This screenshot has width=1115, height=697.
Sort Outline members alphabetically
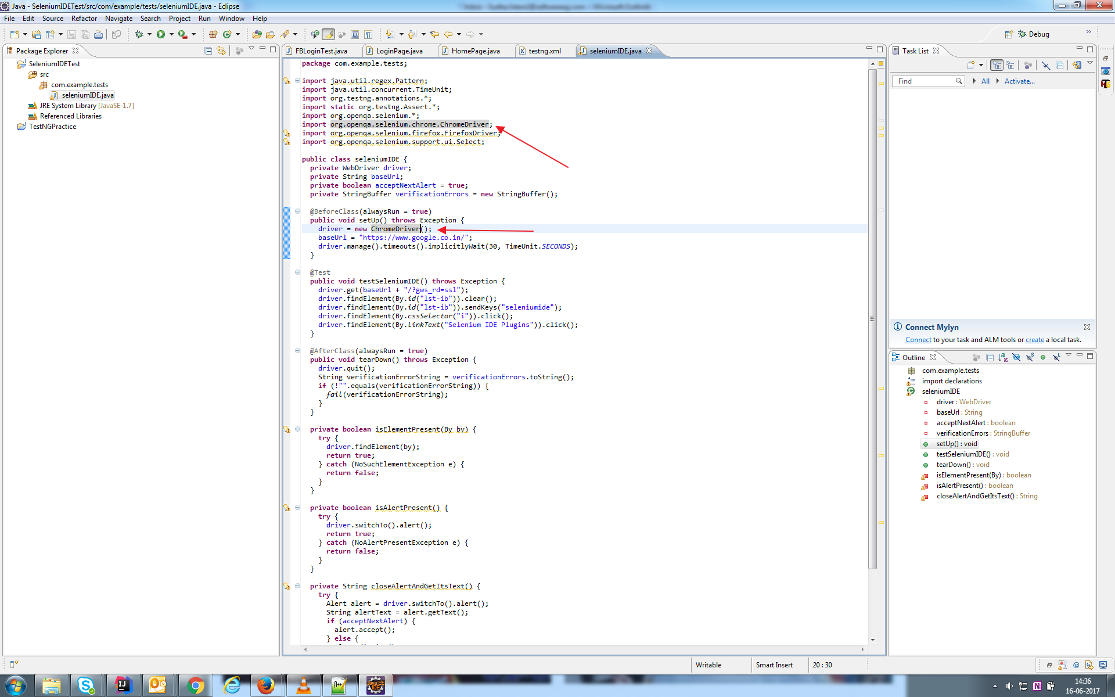pyautogui.click(x=1003, y=357)
